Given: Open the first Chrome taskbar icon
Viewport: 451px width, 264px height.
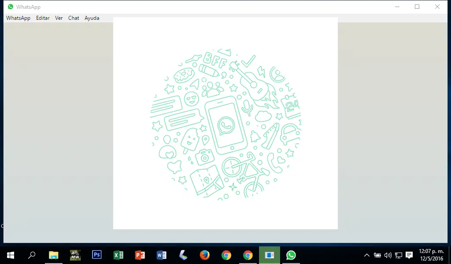Looking at the screenshot, I should tap(226, 255).
